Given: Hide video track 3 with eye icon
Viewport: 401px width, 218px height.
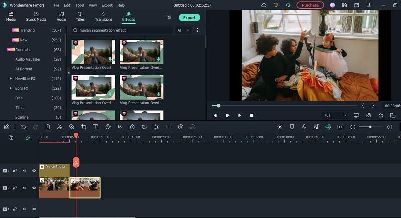Looking at the screenshot, I should click(x=34, y=171).
